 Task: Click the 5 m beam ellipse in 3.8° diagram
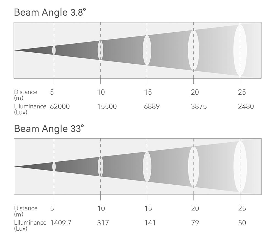click(54, 50)
